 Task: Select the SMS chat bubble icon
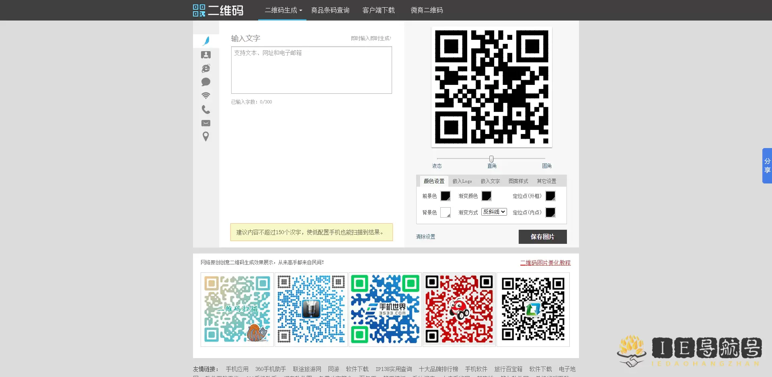(206, 82)
